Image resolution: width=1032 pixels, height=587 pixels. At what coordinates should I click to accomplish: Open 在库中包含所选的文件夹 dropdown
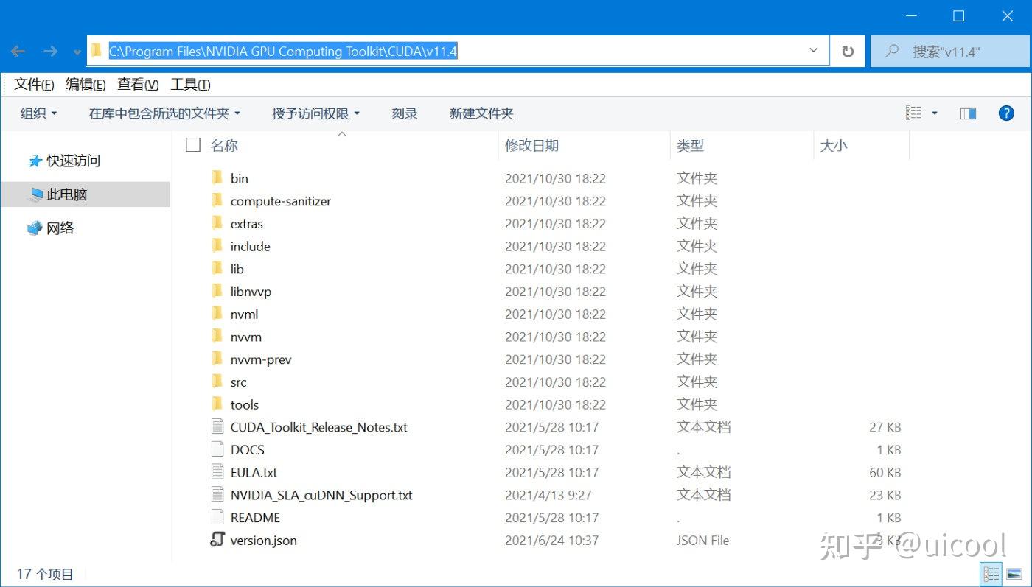pos(164,113)
